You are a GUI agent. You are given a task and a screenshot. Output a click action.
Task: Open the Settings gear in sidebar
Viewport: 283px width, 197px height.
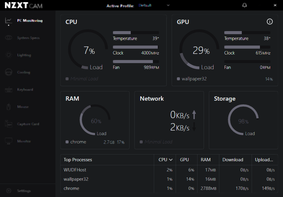click(x=8, y=191)
